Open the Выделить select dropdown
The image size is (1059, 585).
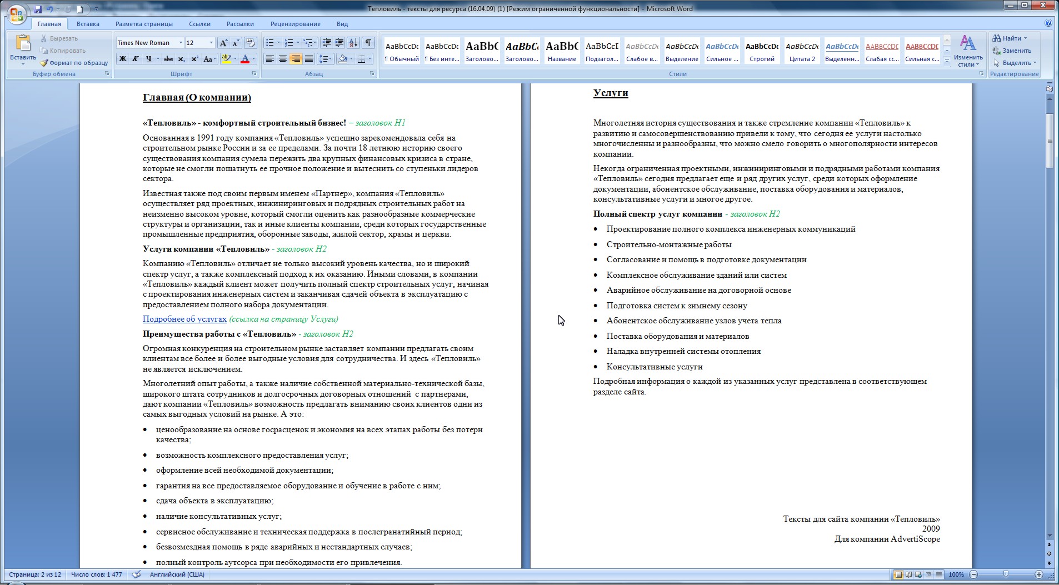(x=1015, y=63)
